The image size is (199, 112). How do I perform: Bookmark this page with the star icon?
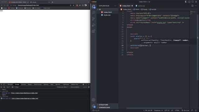(73, 5)
